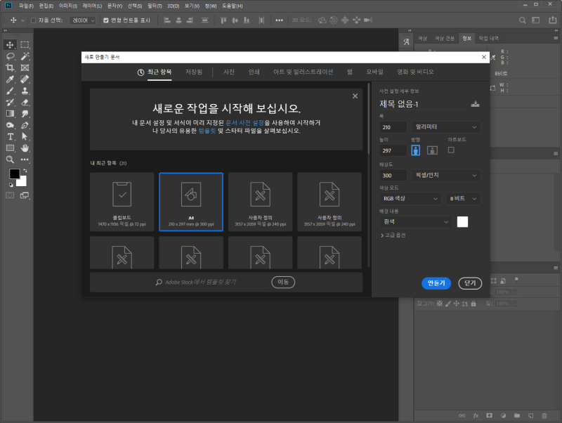562x423 pixels.
Task: Select the Type tool
Action: pyautogui.click(x=10, y=136)
